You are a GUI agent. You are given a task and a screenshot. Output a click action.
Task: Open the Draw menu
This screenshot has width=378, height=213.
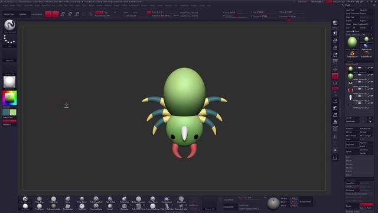(x=37, y=5)
